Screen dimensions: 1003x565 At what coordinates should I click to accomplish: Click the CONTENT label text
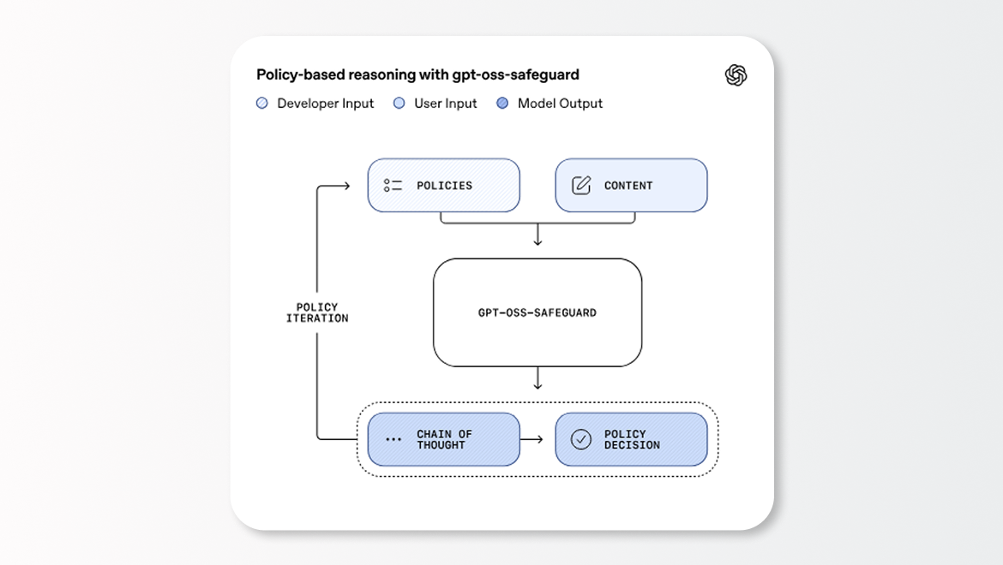click(628, 186)
